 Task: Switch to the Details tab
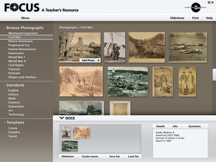click(x=160, y=126)
